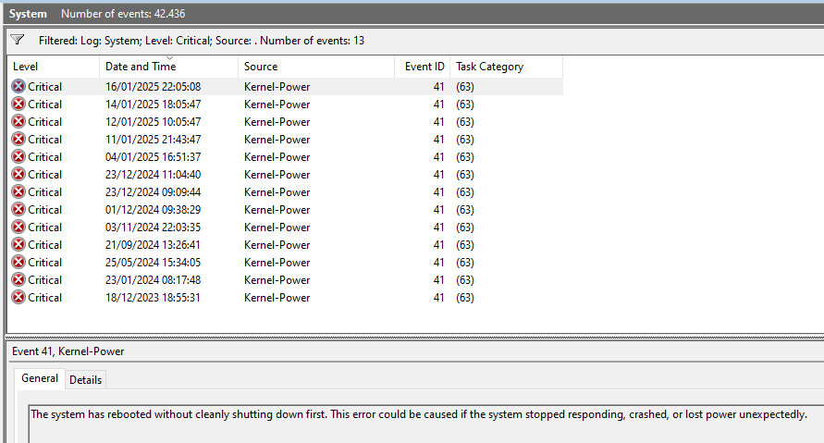Image resolution: width=824 pixels, height=443 pixels.
Task: Select the date 04/01/2025 16:51:37
Action: (153, 156)
